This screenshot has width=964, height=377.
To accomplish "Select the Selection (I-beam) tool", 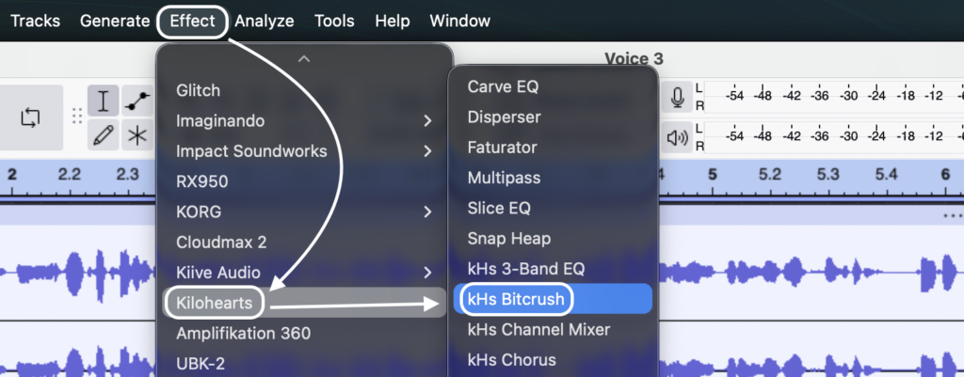I will click(x=104, y=101).
